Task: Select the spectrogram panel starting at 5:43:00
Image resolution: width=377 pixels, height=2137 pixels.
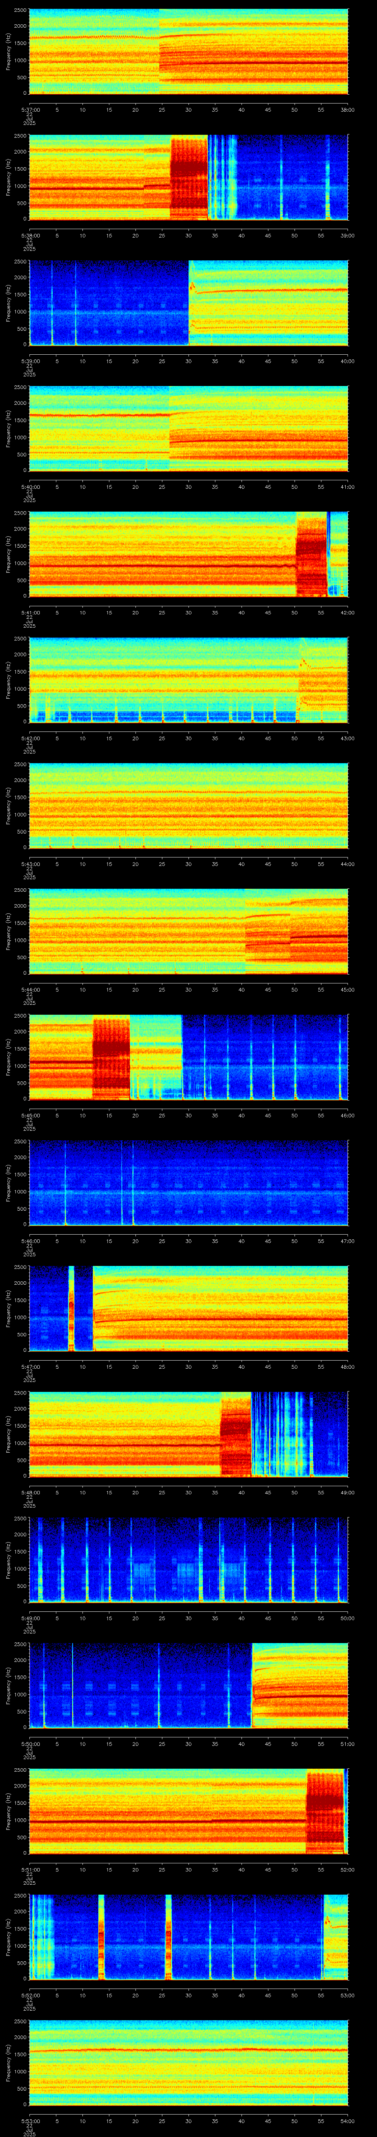Action: (189, 806)
